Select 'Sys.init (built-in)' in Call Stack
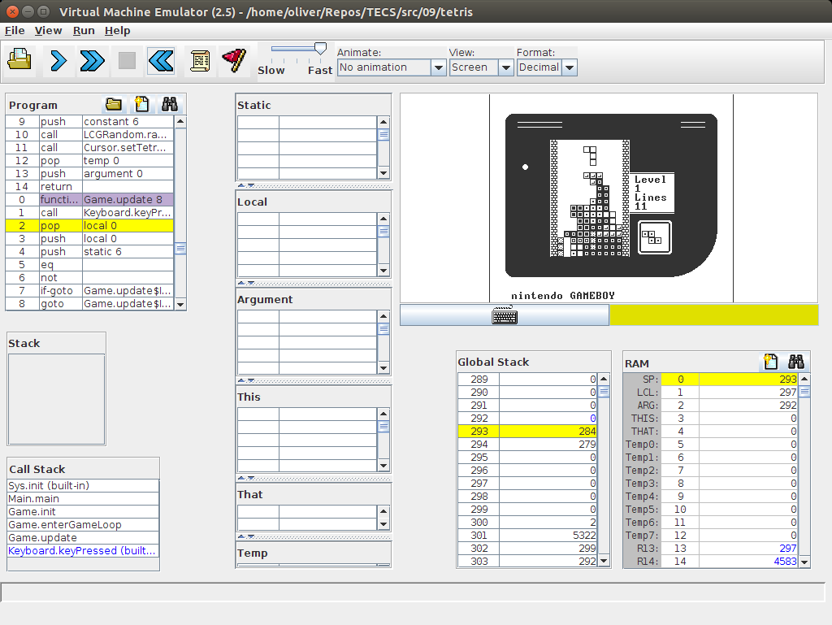 click(x=84, y=485)
